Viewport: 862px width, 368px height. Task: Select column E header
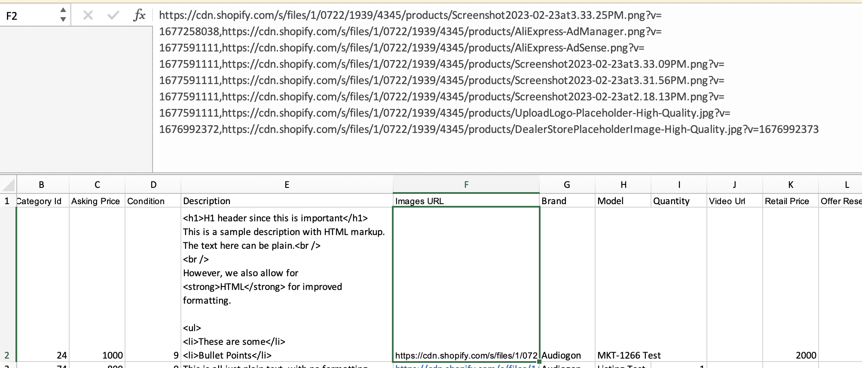pyautogui.click(x=287, y=185)
